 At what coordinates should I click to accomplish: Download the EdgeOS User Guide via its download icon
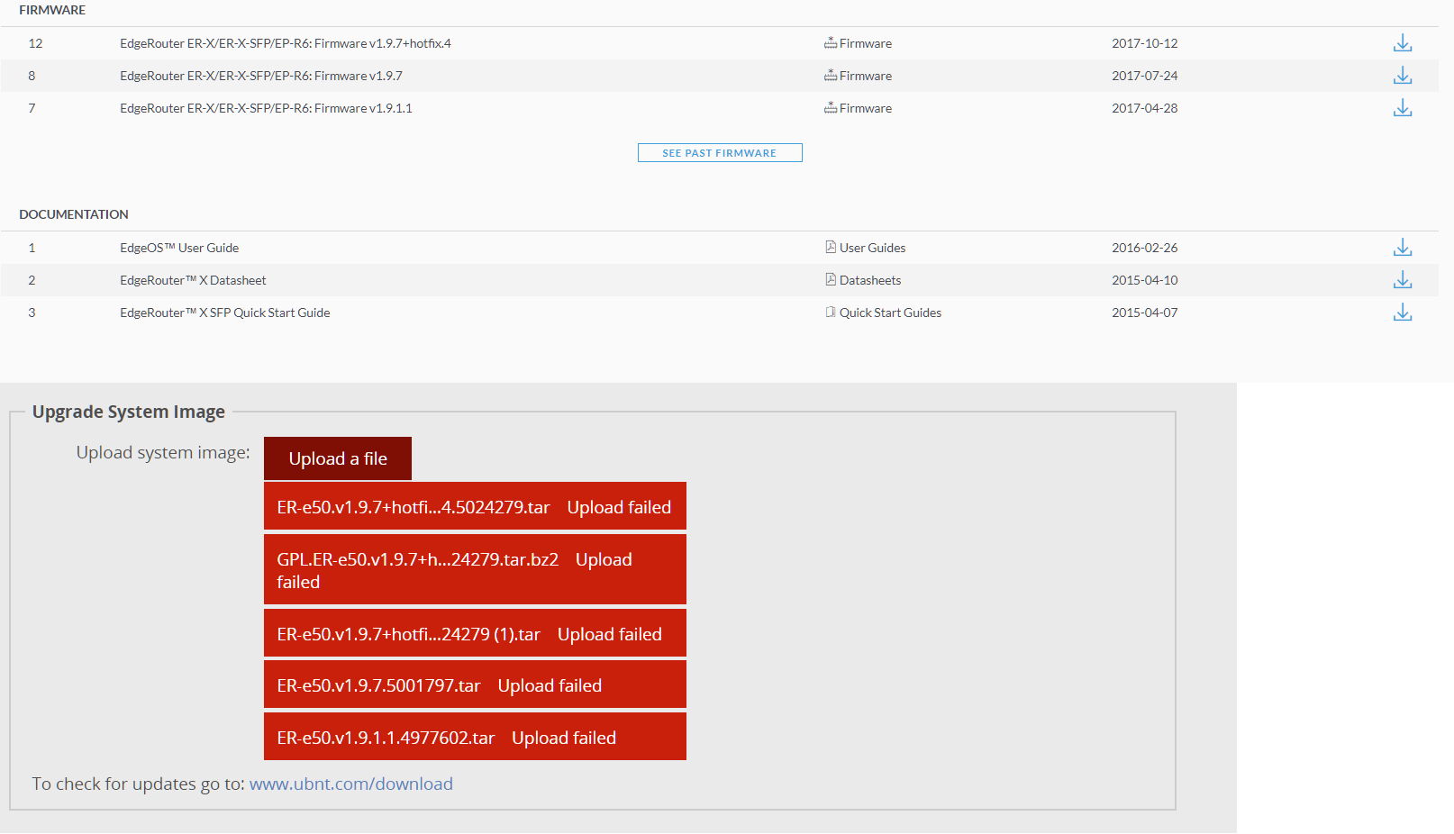[x=1402, y=247]
